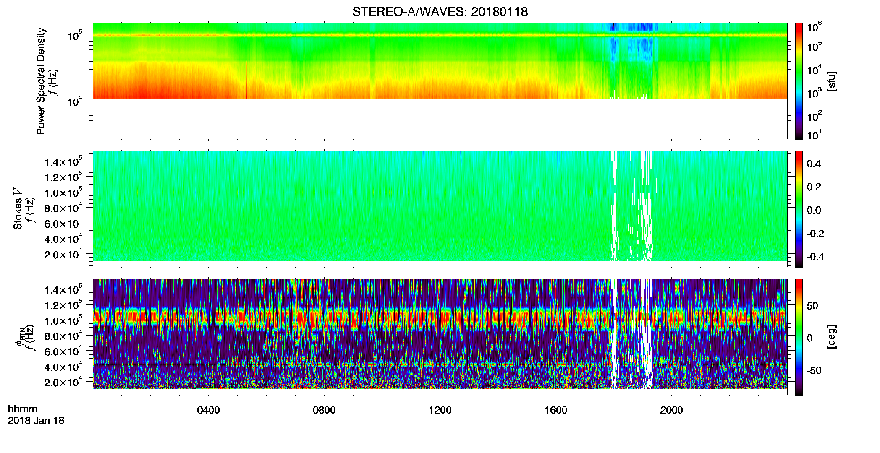Viewport: 880px width, 453px height.
Task: Select the 0400 time axis label
Action: click(208, 410)
